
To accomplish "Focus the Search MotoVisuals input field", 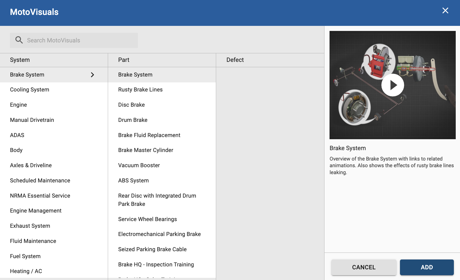I will 74,40.
